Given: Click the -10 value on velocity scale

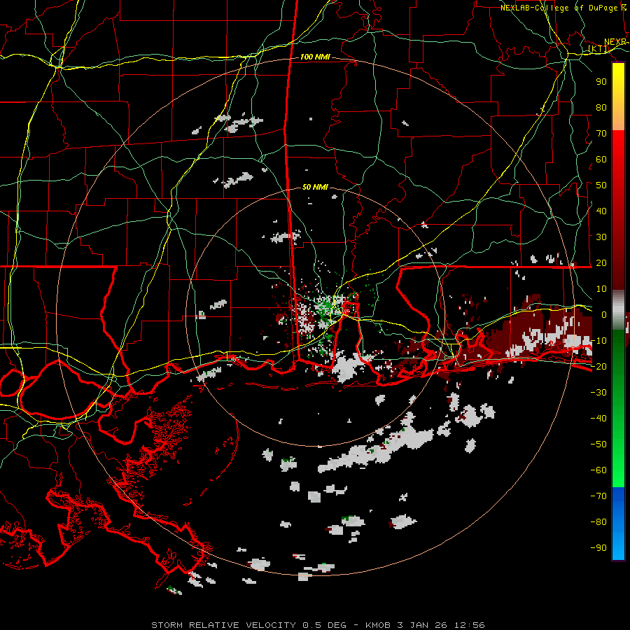Looking at the screenshot, I should [x=598, y=341].
